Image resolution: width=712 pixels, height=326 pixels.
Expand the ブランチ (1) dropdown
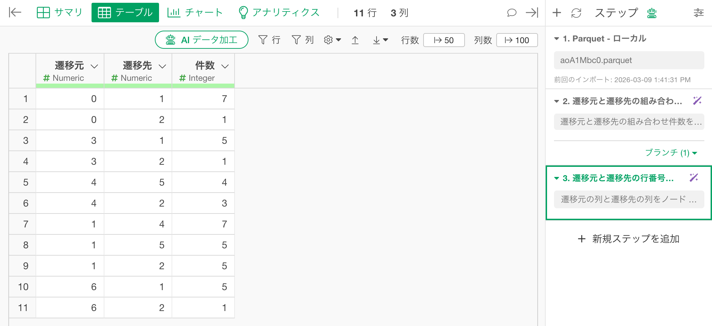coord(671,153)
